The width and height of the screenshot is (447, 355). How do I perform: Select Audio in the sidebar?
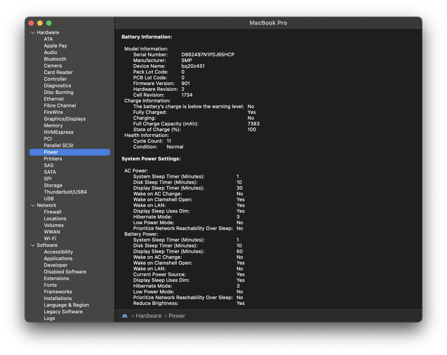[50, 52]
